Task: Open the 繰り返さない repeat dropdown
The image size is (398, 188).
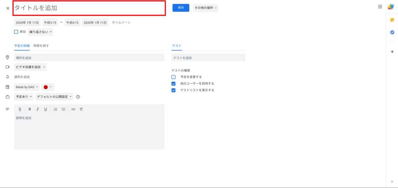Action: 40,32
